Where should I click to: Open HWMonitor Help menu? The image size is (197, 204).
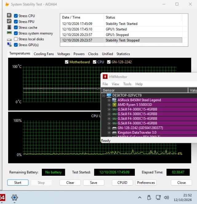(x=139, y=84)
